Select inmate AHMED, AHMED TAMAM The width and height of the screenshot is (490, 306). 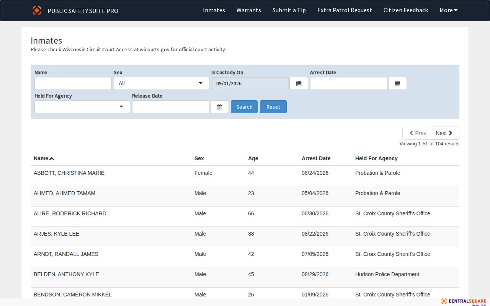tap(64, 193)
